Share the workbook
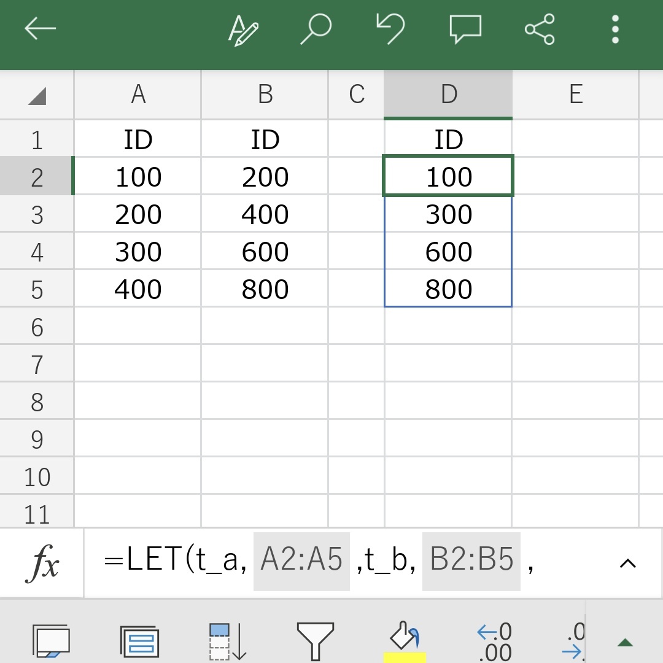The image size is (663, 663). click(x=540, y=29)
